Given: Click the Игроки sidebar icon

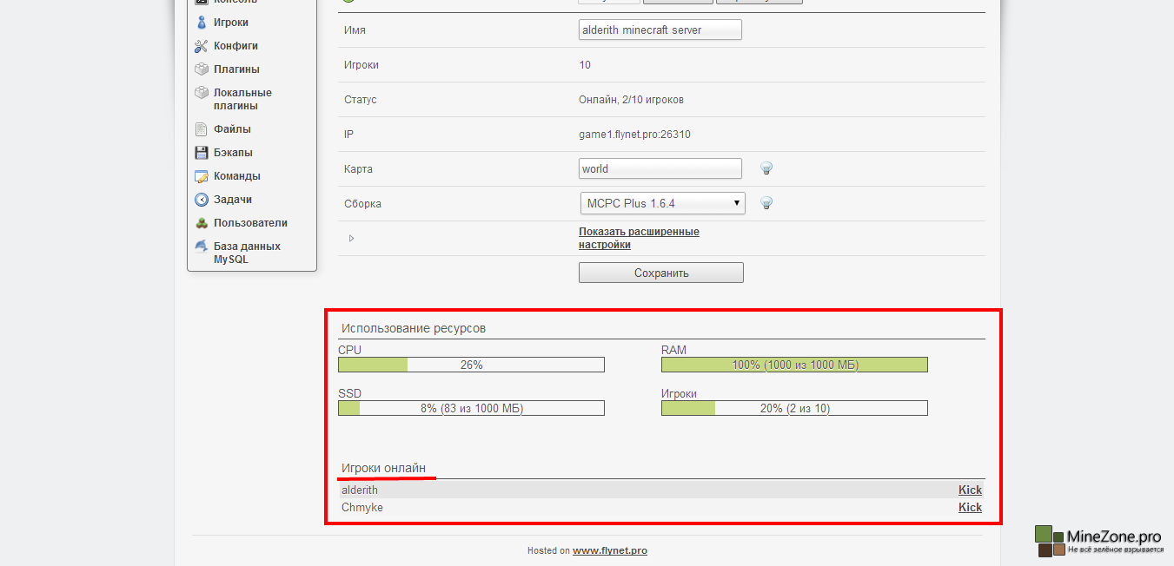Looking at the screenshot, I should tap(201, 23).
